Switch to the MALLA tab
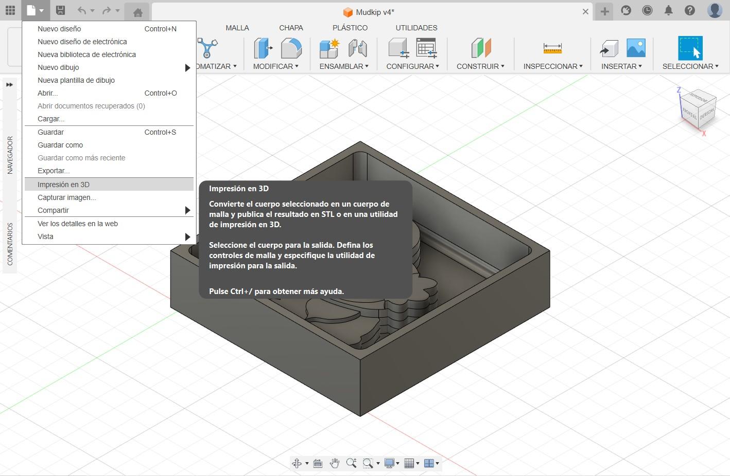 click(x=237, y=28)
